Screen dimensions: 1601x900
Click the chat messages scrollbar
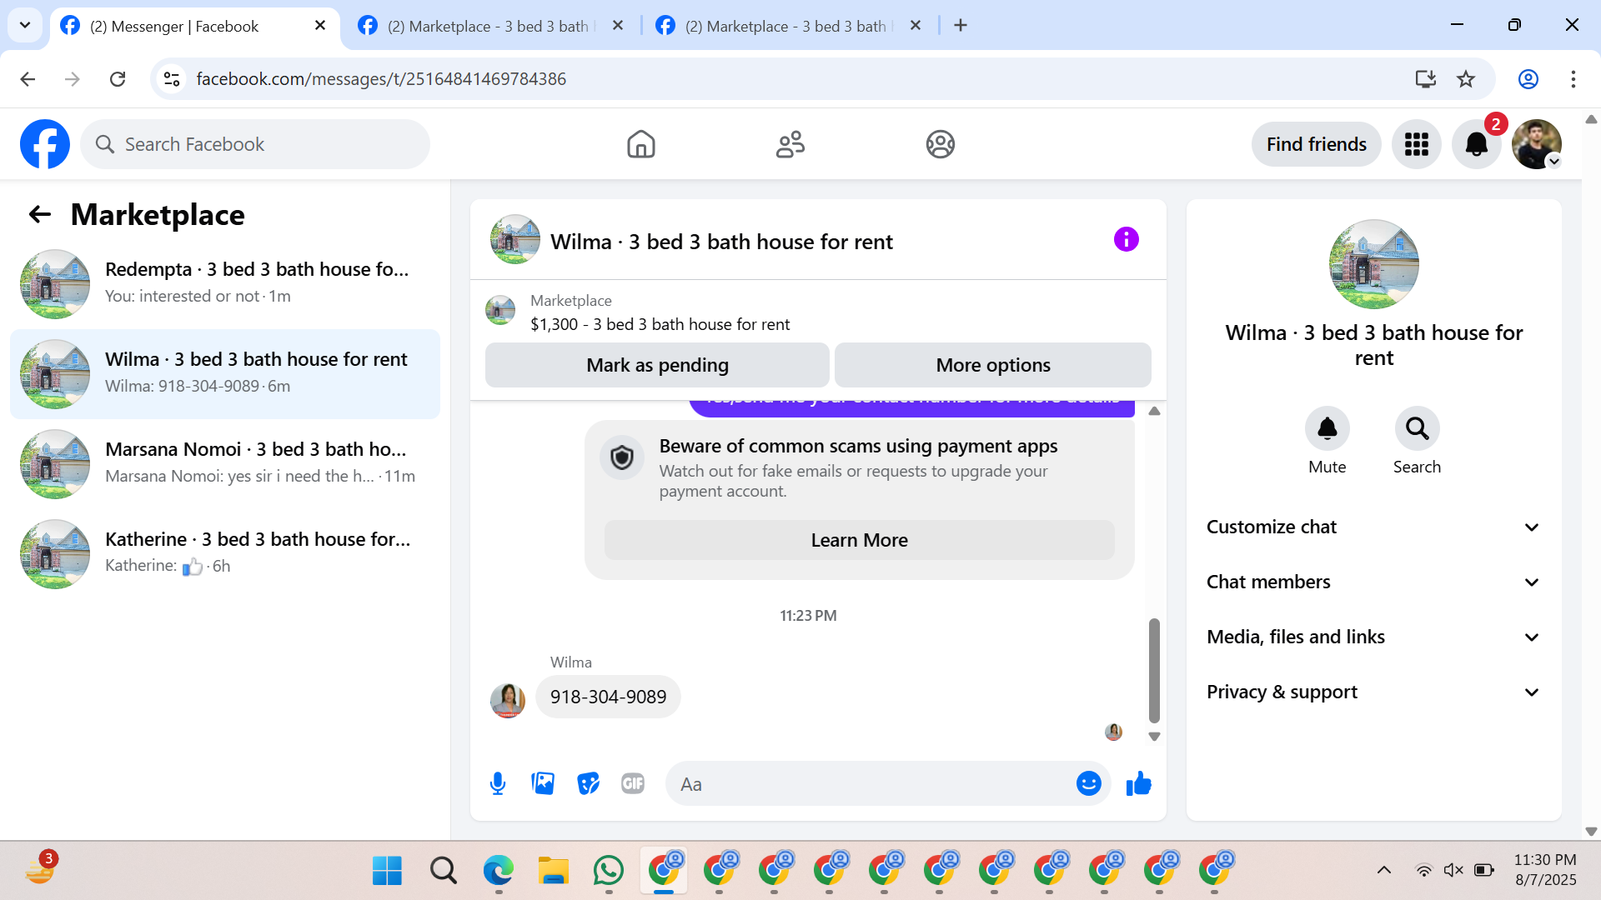point(1154,670)
